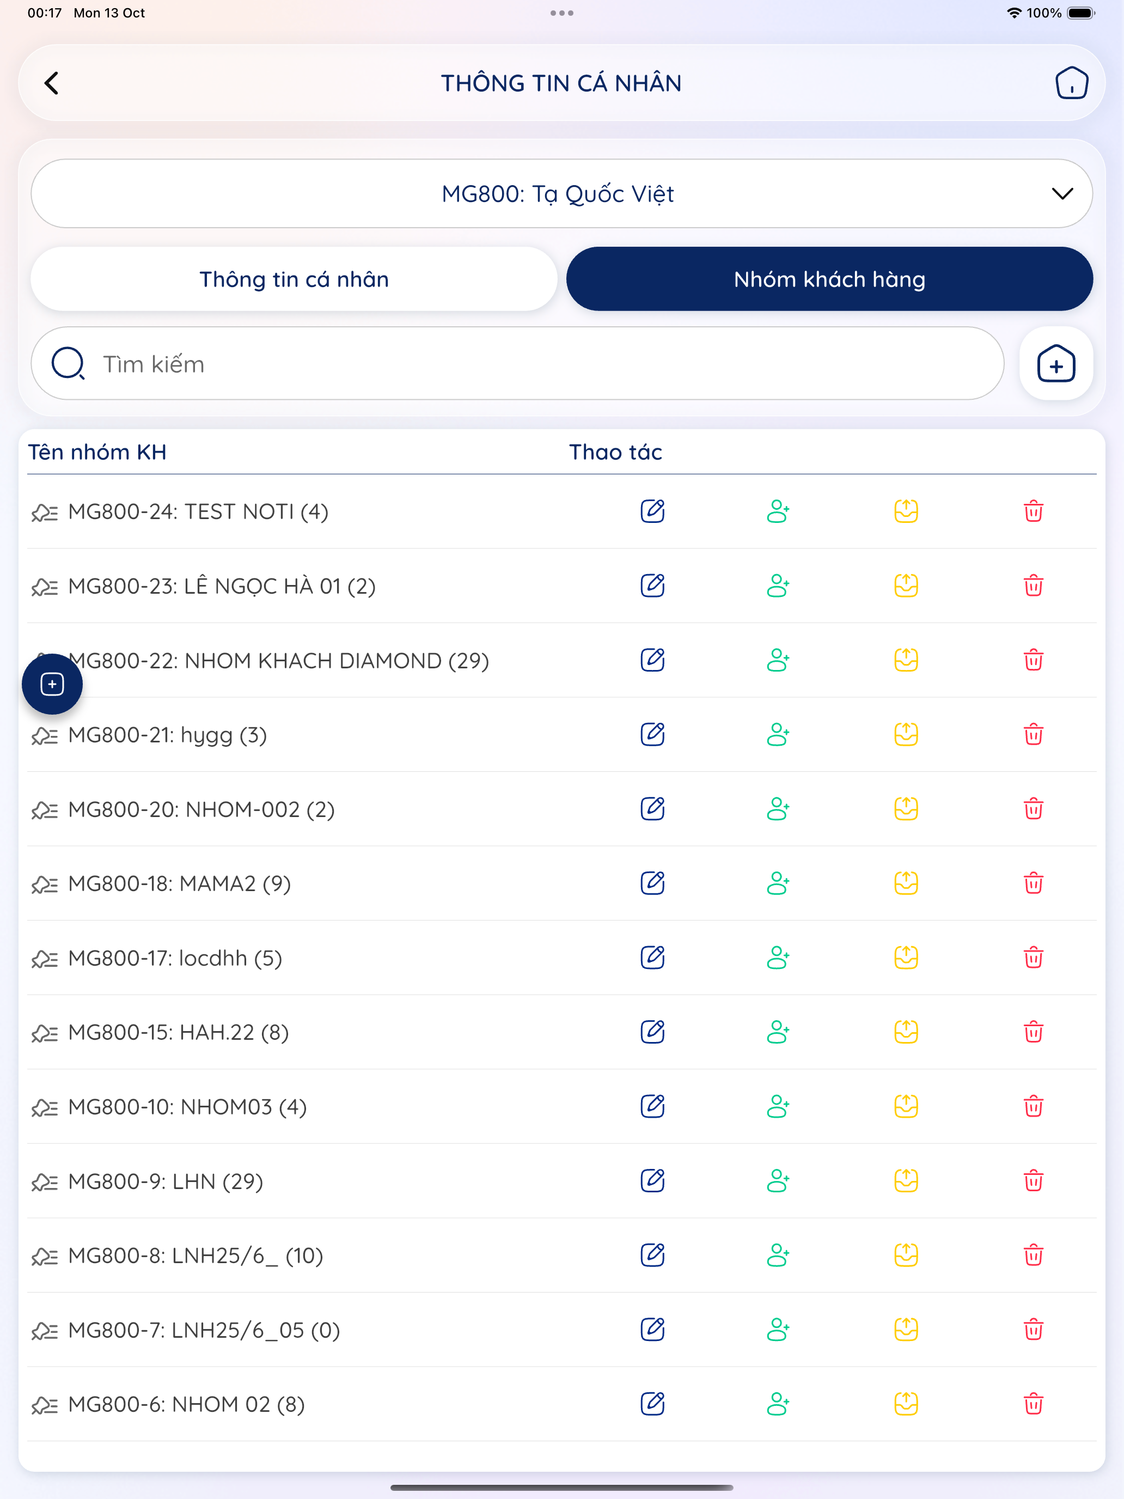Tap the floating blue plus button

[52, 684]
